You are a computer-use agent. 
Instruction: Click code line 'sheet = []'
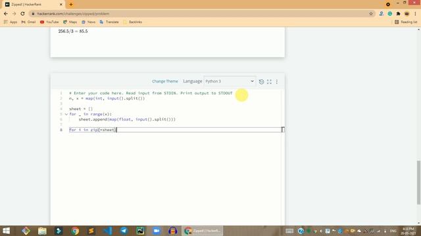(81, 109)
